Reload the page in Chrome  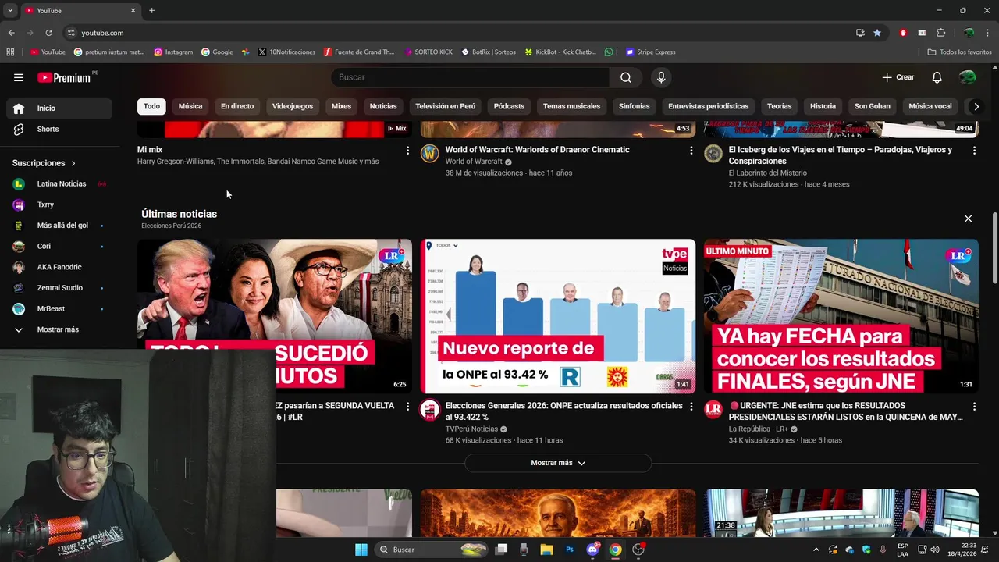pyautogui.click(x=48, y=33)
